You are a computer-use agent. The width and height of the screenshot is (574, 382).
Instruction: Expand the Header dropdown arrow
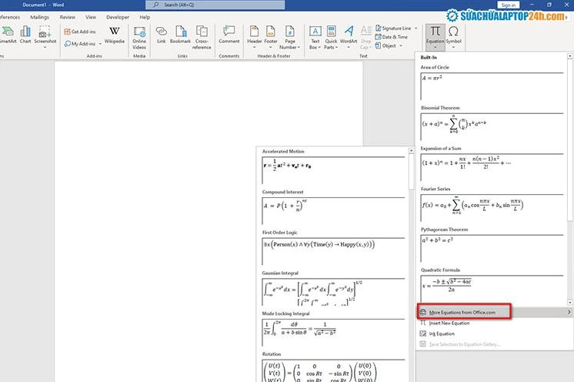pyautogui.click(x=254, y=47)
